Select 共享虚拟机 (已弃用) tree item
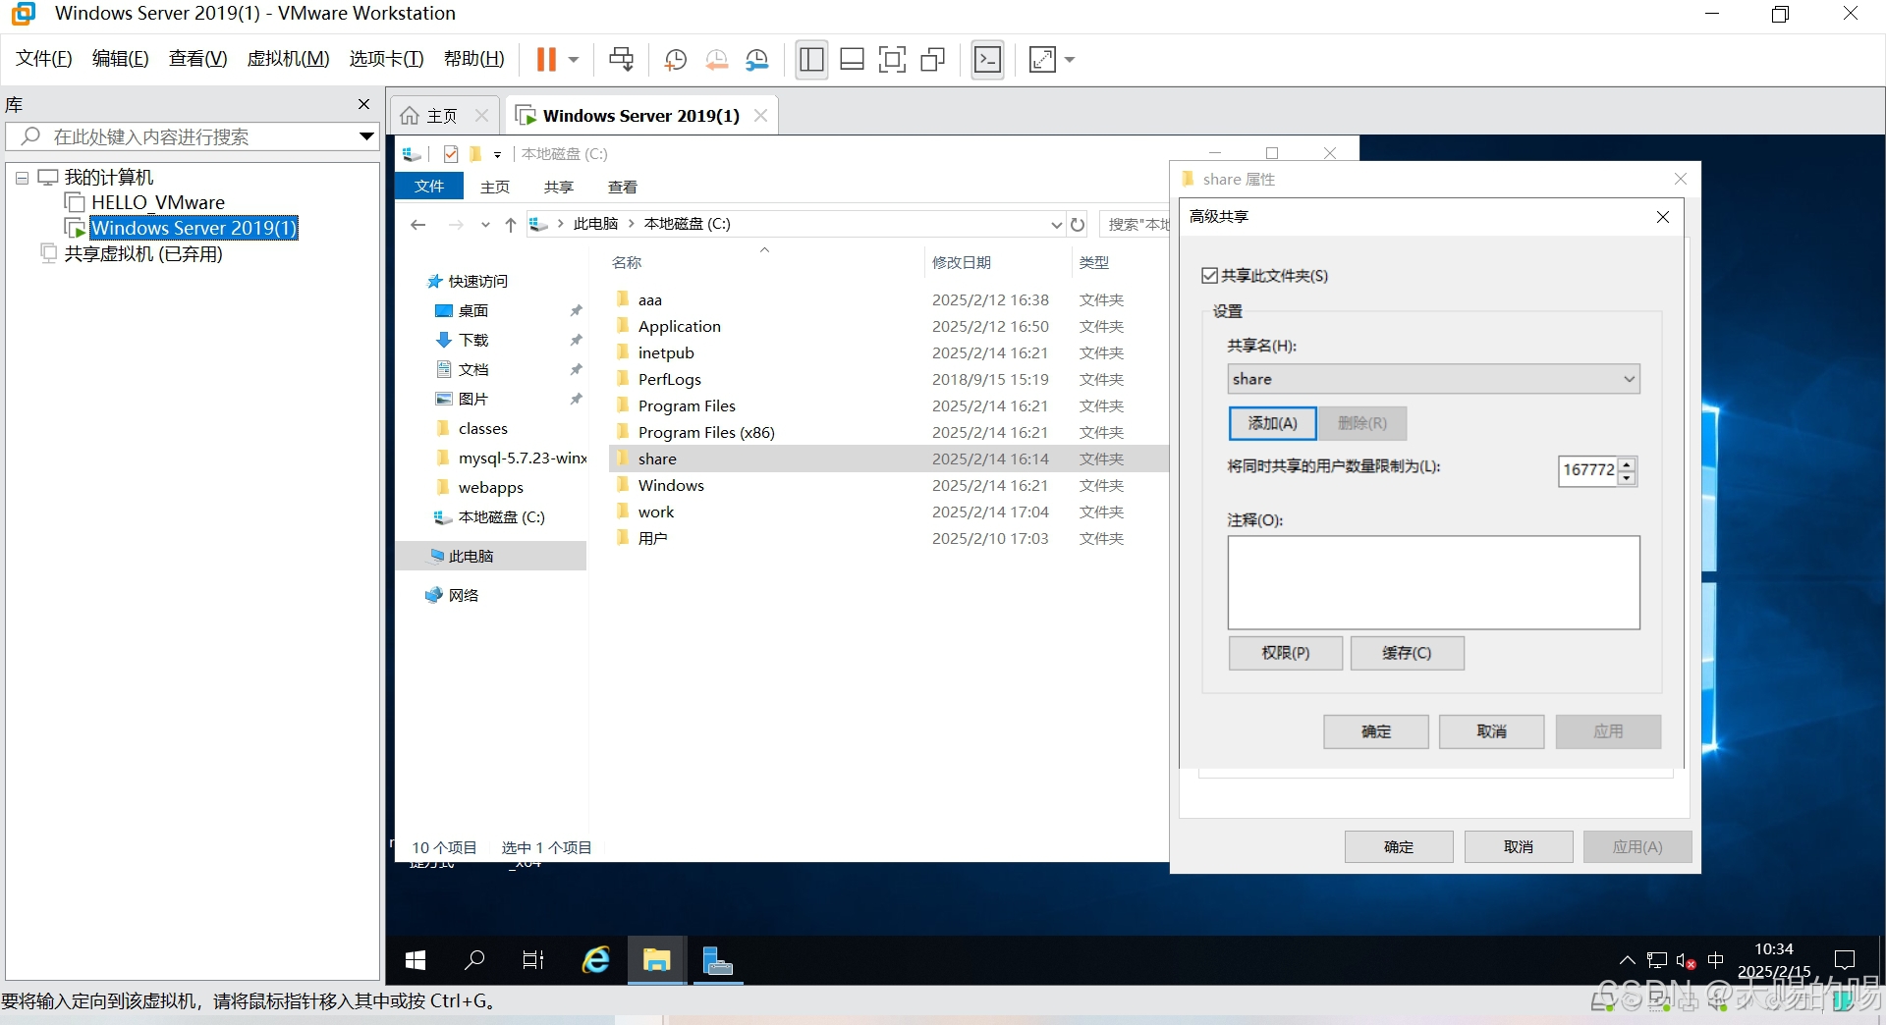 142,253
